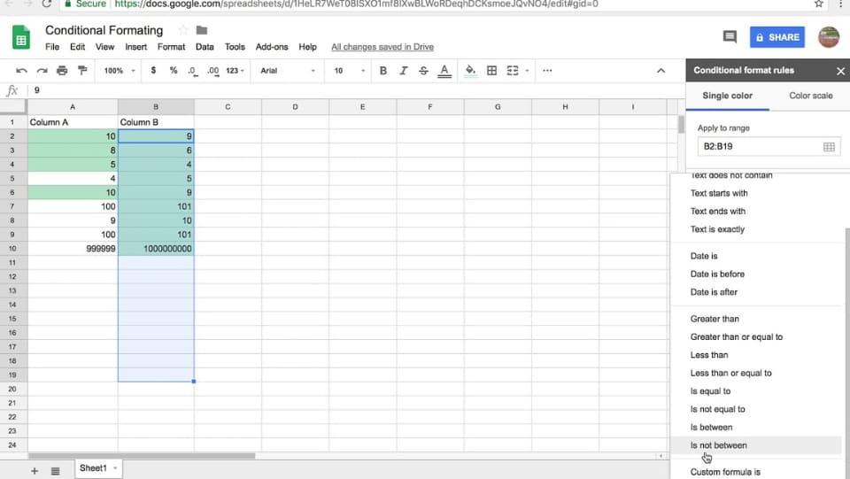The height and width of the screenshot is (479, 850).
Task: Click the Apply to range field
Action: pos(769,146)
